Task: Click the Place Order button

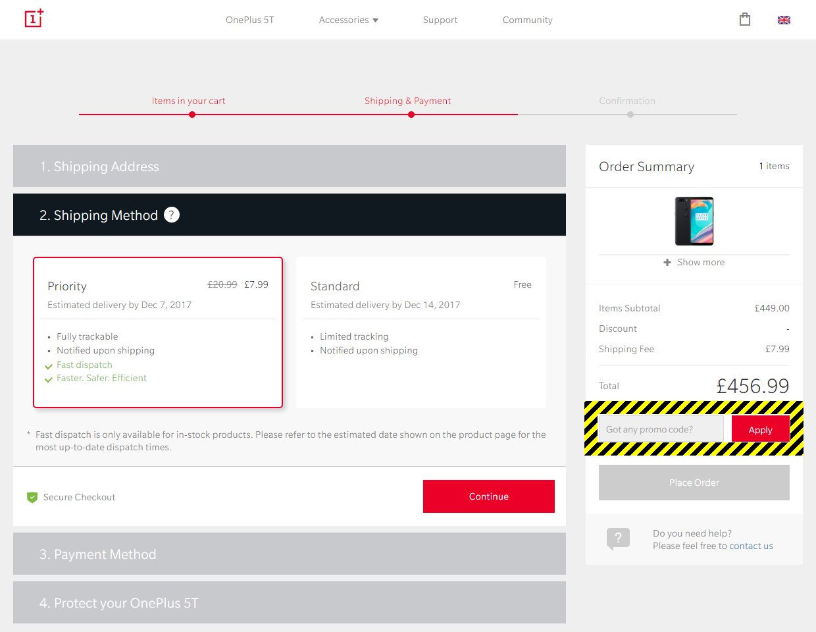Action: (694, 483)
